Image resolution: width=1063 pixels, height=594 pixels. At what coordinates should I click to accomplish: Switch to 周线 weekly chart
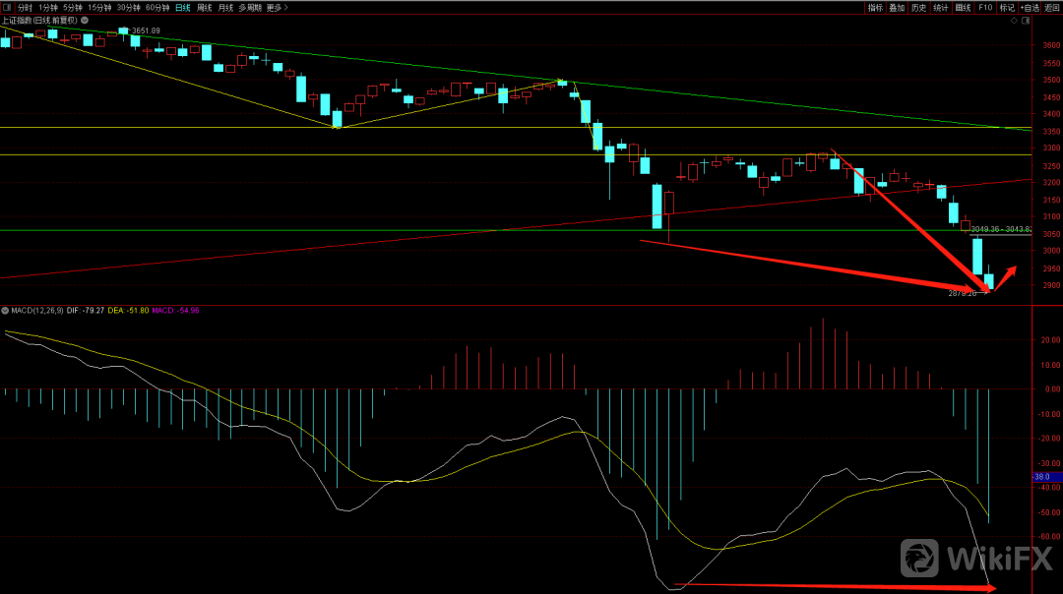[205, 7]
